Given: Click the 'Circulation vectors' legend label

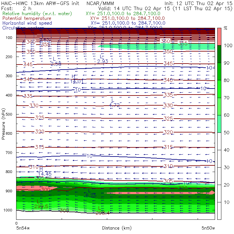Looking at the screenshot, I should tap(23, 28).
